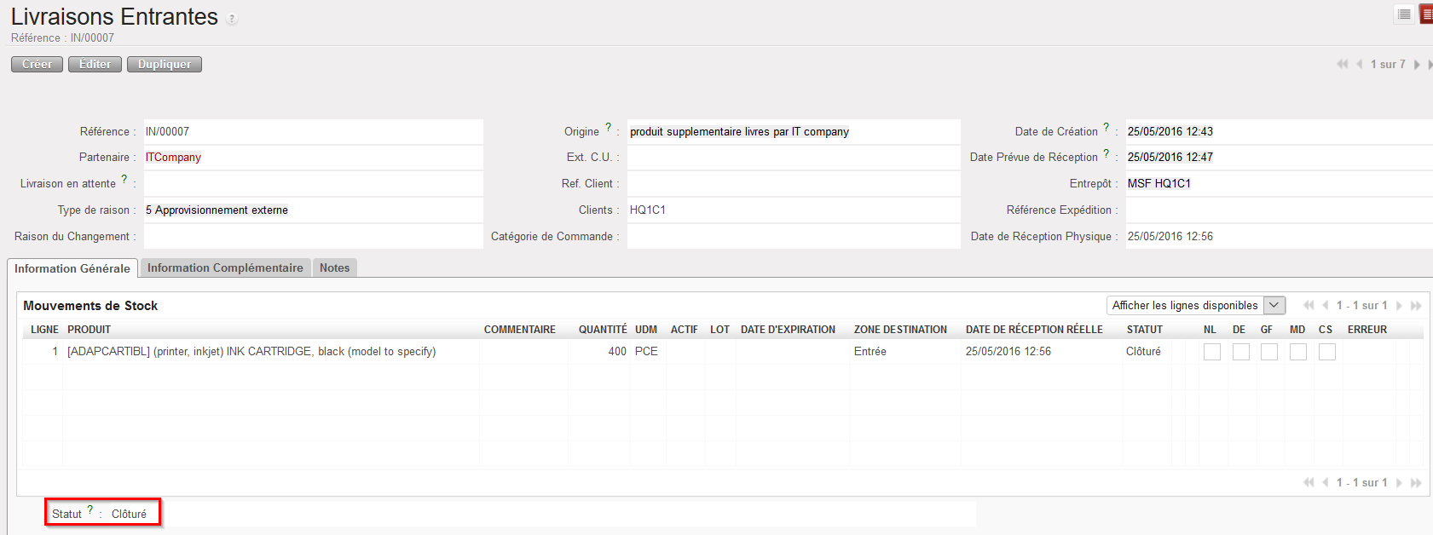This screenshot has width=1433, height=535.
Task: Sort by STATUT column header
Action: (1144, 330)
